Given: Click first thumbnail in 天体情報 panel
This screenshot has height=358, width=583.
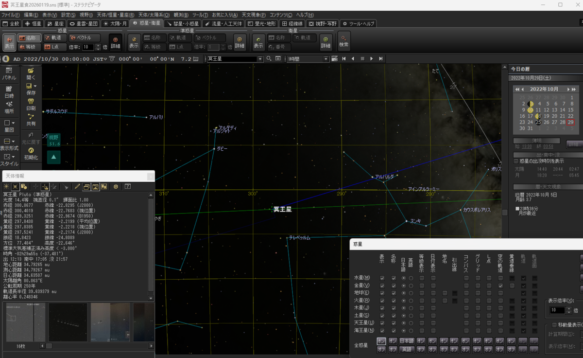Looking at the screenshot, I should pyautogui.click(x=26, y=322).
